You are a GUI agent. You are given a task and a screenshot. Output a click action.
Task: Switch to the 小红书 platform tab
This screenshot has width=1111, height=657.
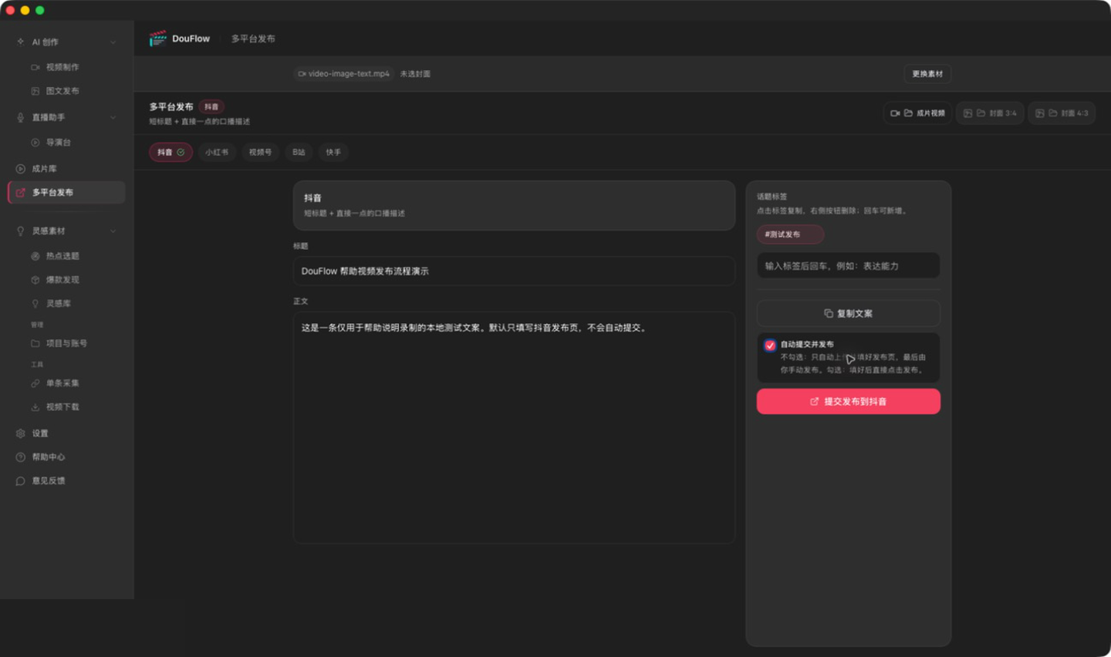pos(217,153)
